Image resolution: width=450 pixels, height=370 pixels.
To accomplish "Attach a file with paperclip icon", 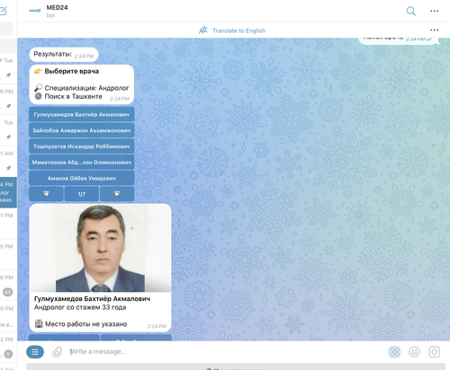I will 57,352.
